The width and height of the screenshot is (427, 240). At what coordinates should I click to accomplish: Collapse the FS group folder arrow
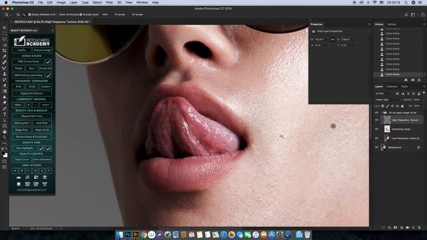tap(381, 113)
